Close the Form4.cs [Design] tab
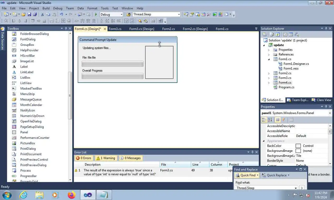The image size is (334, 200). click(x=105, y=29)
